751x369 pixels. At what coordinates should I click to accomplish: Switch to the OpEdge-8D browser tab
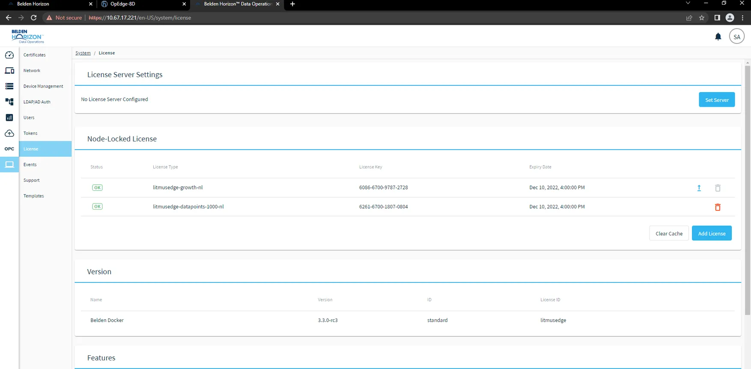pyautogui.click(x=143, y=4)
